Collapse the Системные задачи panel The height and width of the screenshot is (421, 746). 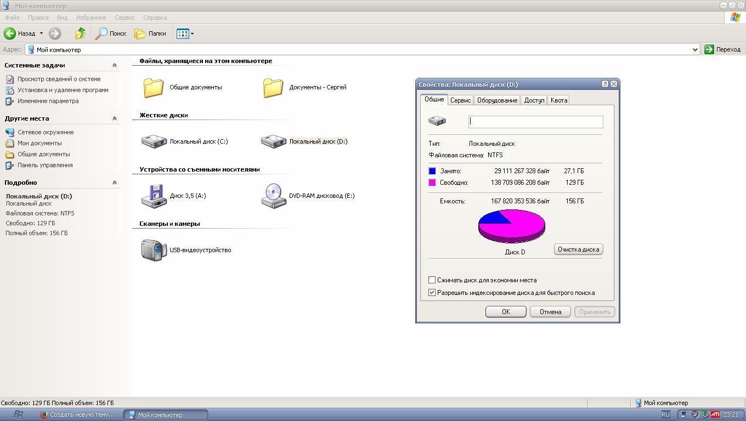click(115, 65)
